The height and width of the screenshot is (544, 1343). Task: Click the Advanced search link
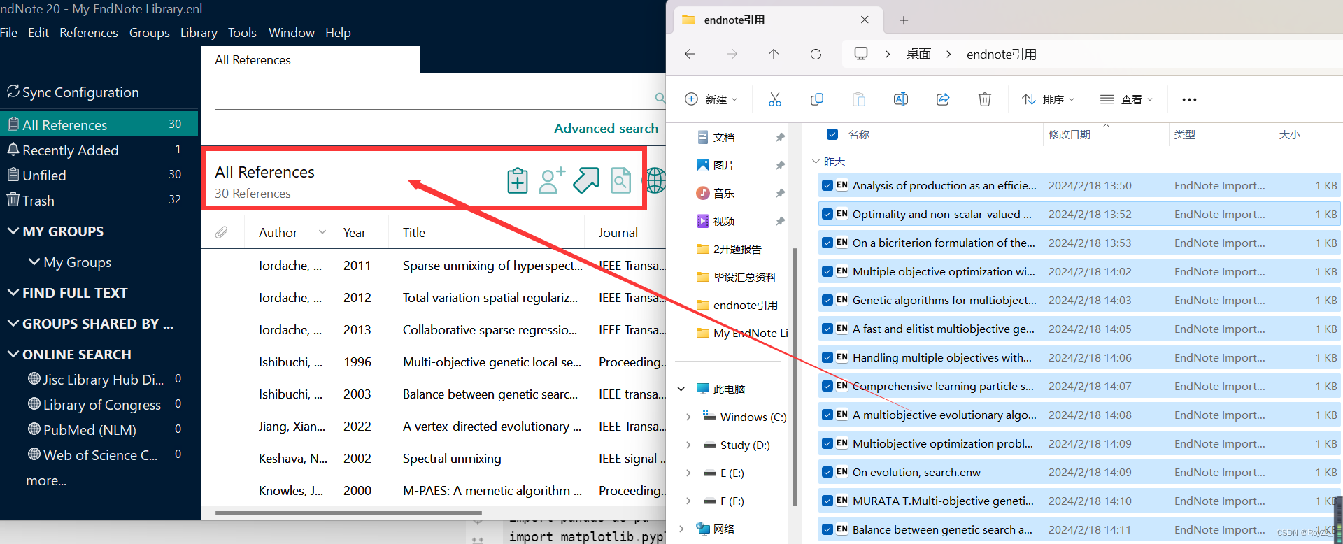click(x=606, y=128)
